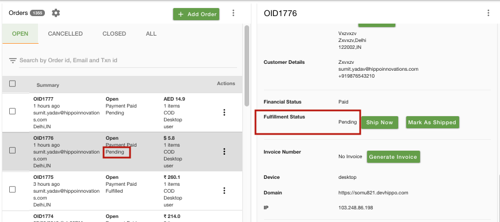This screenshot has height=222, width=500.
Task: Open the Orders settings gear
Action: (56, 13)
